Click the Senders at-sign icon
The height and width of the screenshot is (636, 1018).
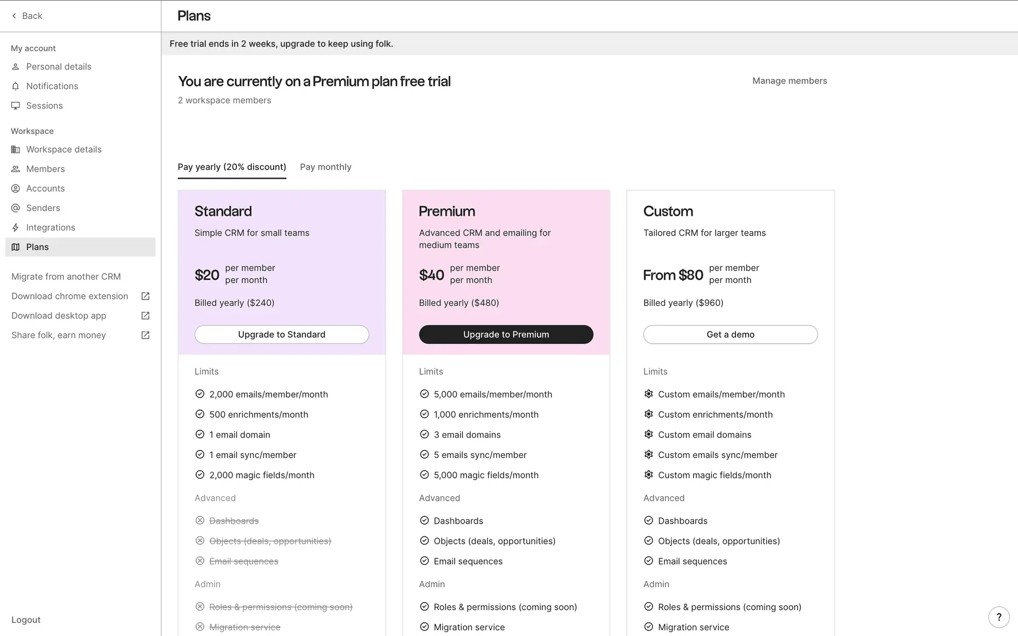click(15, 208)
